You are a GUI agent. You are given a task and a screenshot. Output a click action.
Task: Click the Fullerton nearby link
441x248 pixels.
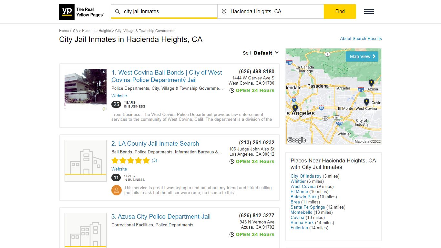(299, 228)
